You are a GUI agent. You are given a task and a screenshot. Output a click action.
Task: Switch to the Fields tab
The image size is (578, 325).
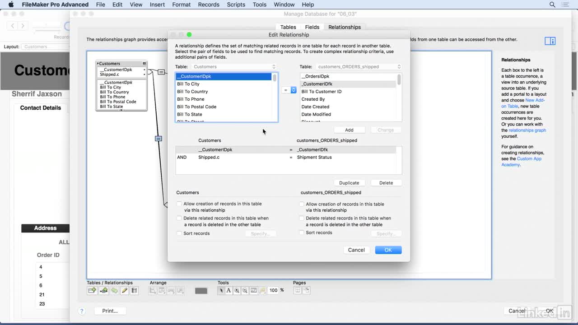tap(312, 27)
